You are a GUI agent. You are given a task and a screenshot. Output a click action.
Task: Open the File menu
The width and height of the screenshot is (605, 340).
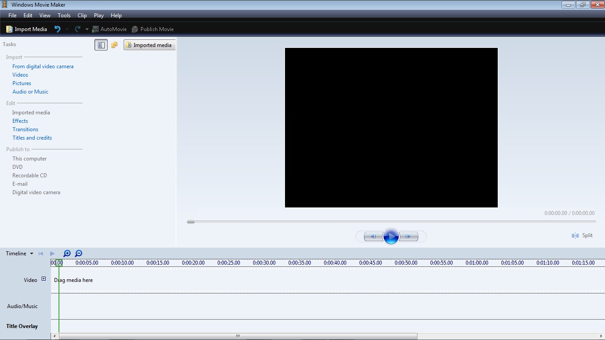point(12,15)
